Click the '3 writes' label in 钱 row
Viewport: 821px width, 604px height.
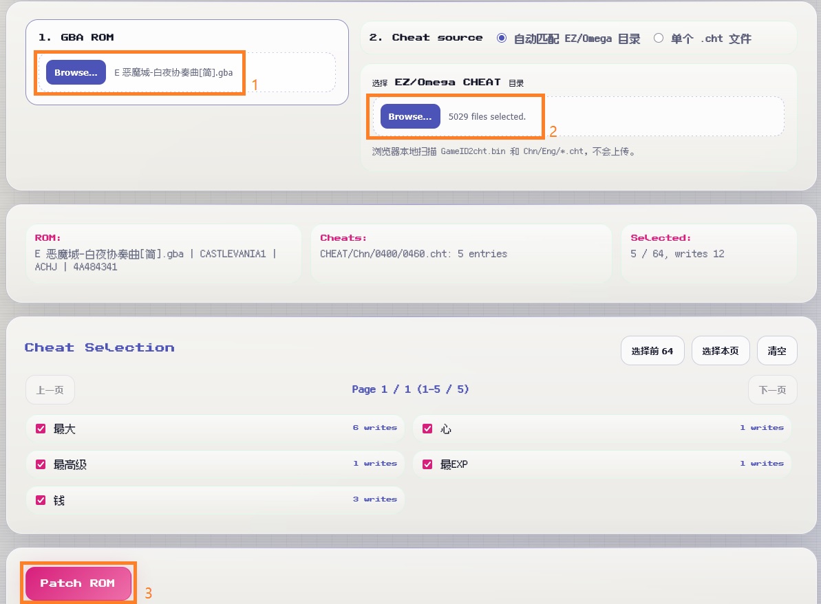(x=375, y=499)
